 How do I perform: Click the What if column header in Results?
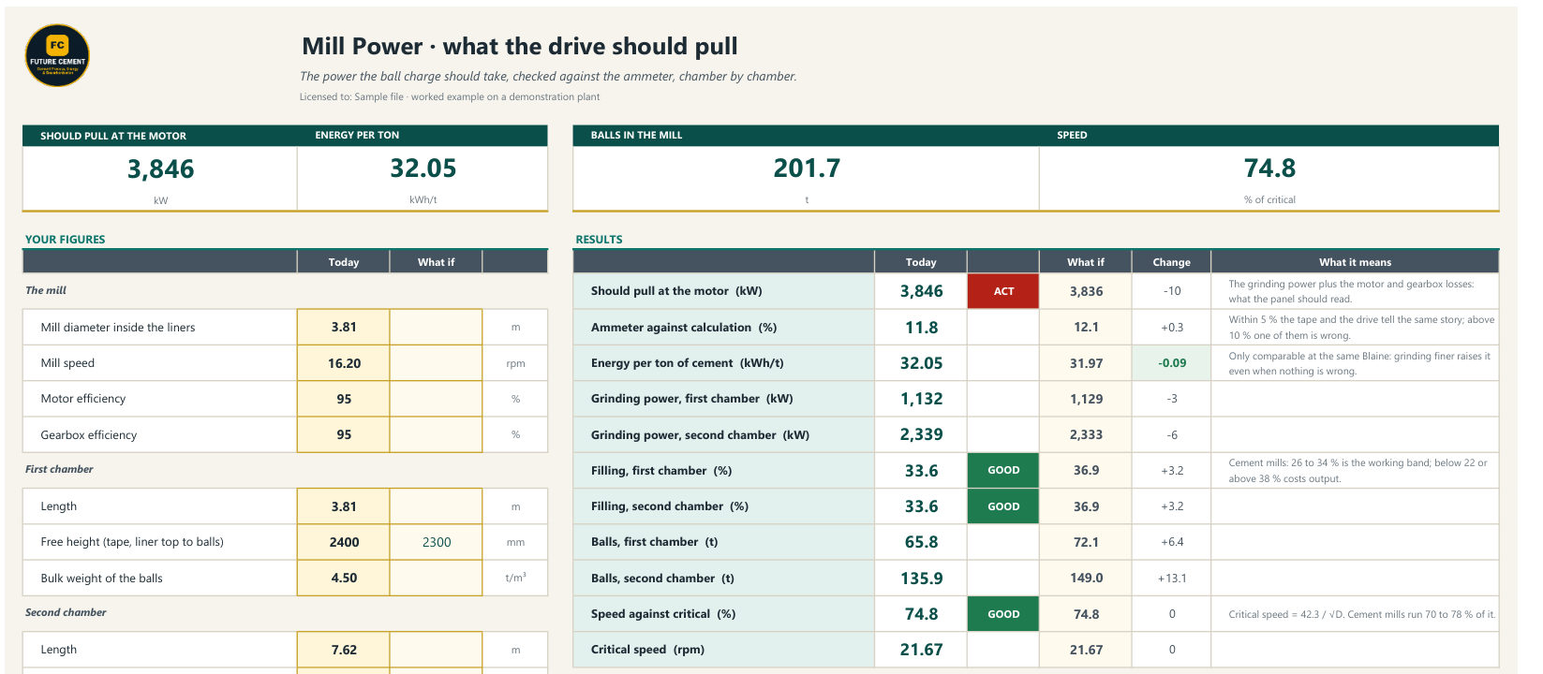point(1086,262)
